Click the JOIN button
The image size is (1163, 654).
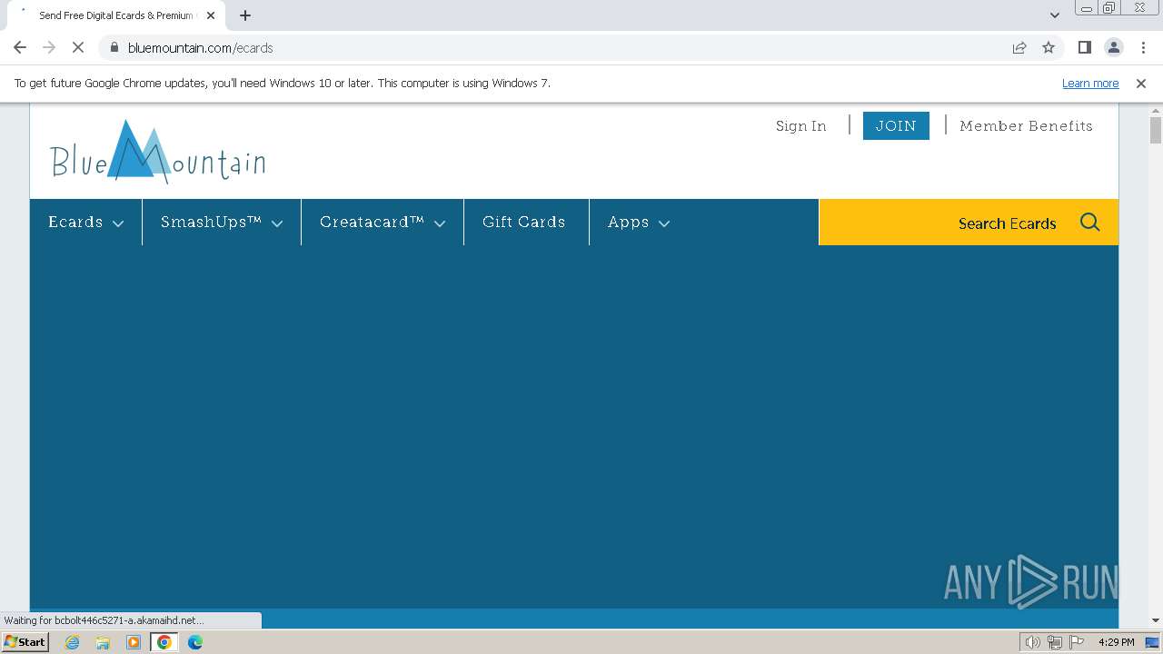(x=896, y=125)
